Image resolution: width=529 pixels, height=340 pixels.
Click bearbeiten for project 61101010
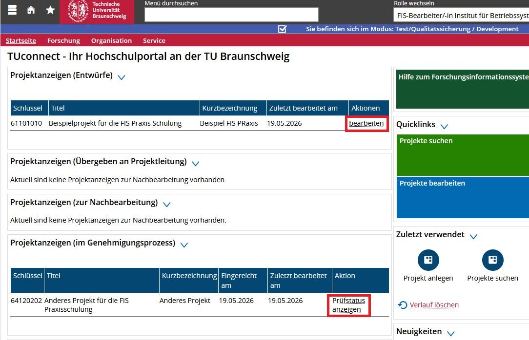366,124
